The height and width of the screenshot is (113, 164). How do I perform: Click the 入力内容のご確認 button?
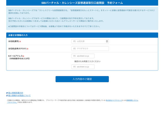(x=82, y=79)
